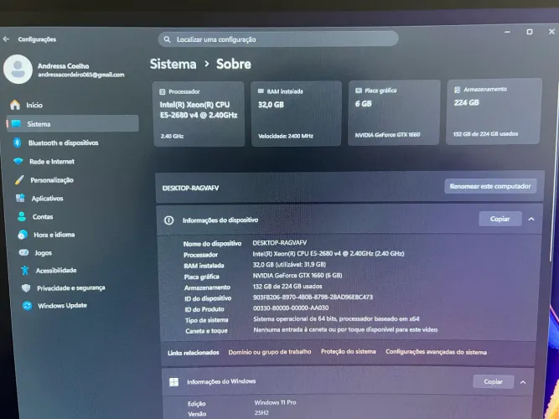Click the Bluetooth icon in sidebar
The height and width of the screenshot is (419, 559).
click(17, 142)
